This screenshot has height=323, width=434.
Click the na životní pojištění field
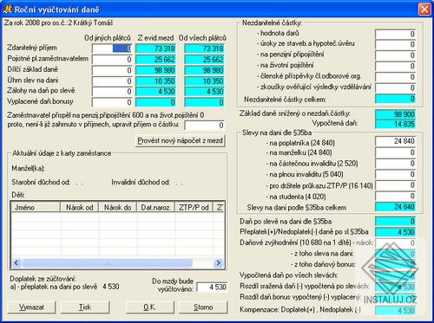[x=395, y=66]
